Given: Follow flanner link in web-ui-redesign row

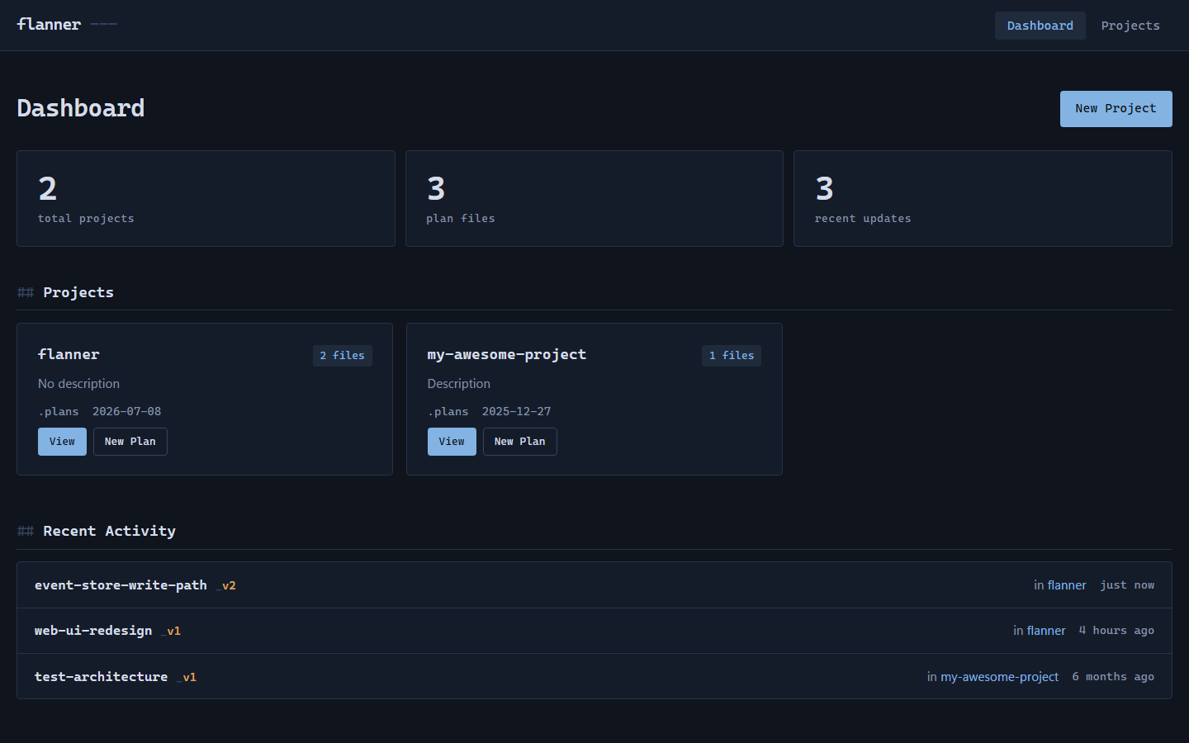Looking at the screenshot, I should pos(1046,631).
